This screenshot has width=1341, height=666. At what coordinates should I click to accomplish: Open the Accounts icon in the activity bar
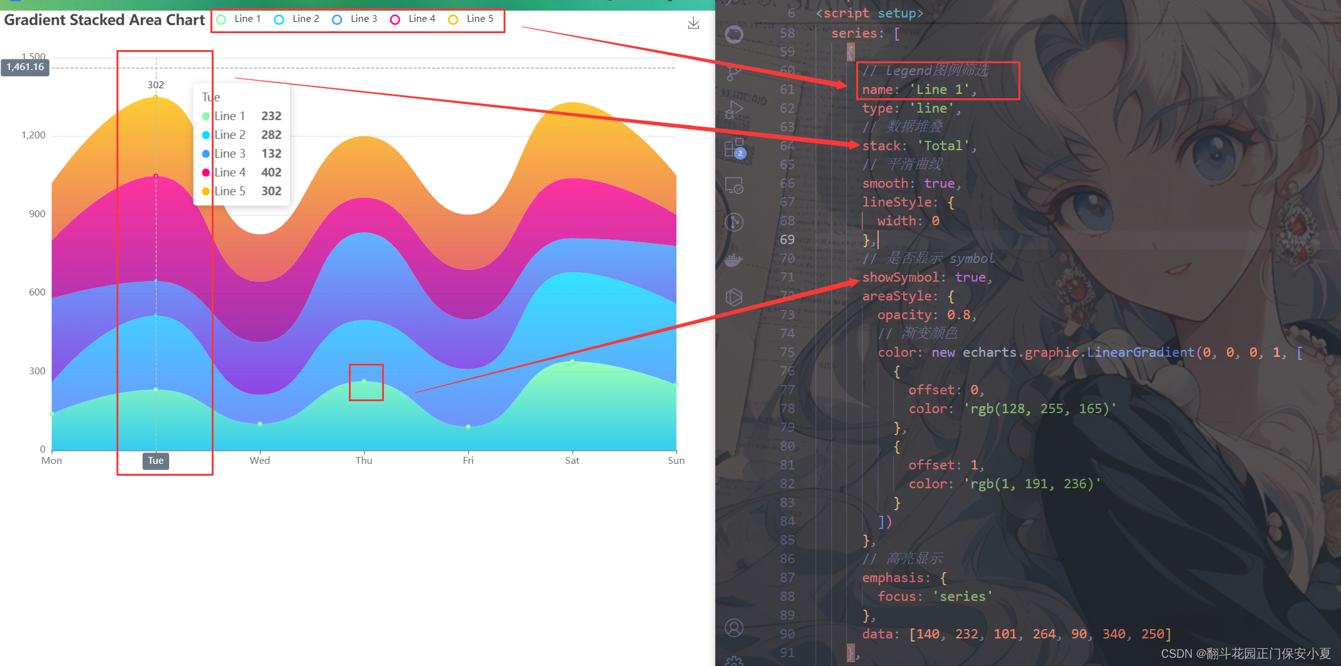(733, 628)
